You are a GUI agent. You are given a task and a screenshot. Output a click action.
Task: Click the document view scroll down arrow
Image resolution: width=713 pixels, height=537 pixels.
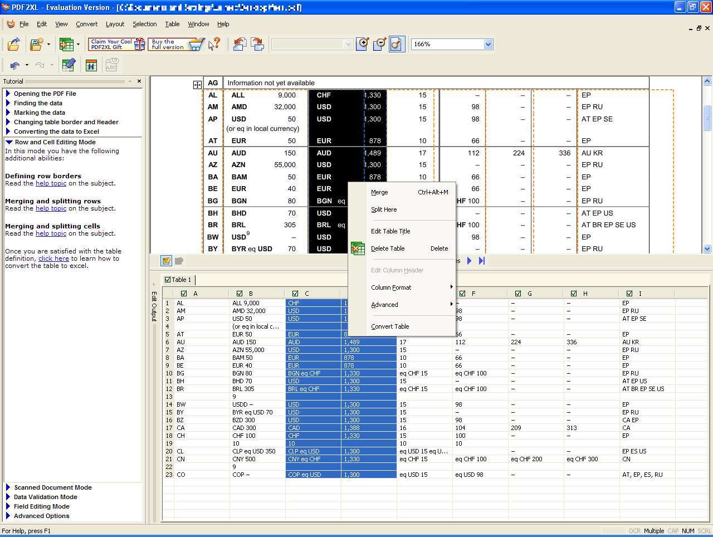click(x=707, y=248)
